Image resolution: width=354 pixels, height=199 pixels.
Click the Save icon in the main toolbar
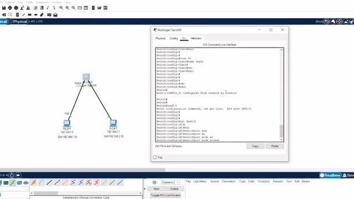tap(4, 8)
